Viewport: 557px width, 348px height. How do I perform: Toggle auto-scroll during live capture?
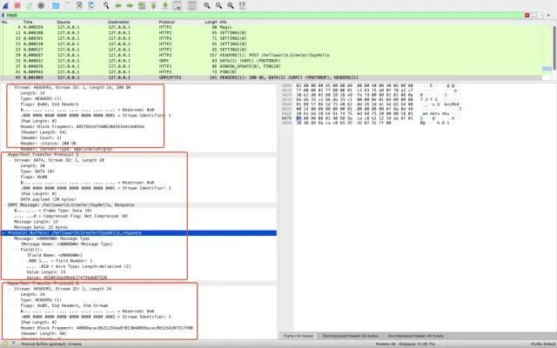tap(178, 5)
